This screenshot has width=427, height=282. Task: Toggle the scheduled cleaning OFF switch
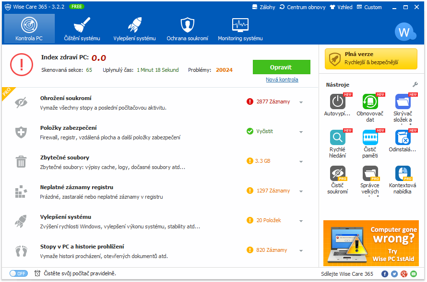coord(19,273)
